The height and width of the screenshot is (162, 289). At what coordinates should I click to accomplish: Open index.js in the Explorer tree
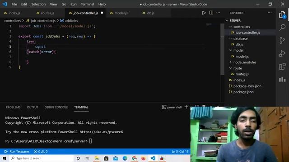[x=239, y=80]
